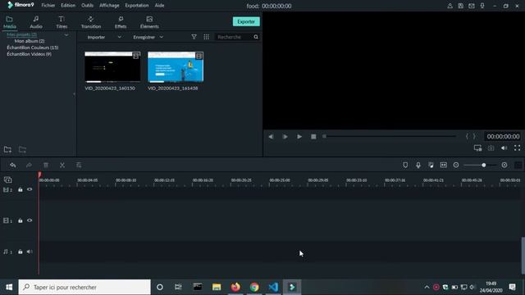Image resolution: width=525 pixels, height=295 pixels.
Task: Switch to the Audio tab
Action: click(x=36, y=22)
